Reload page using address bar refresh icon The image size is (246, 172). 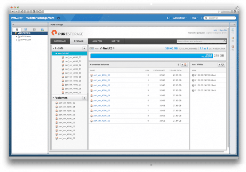tap(218, 12)
